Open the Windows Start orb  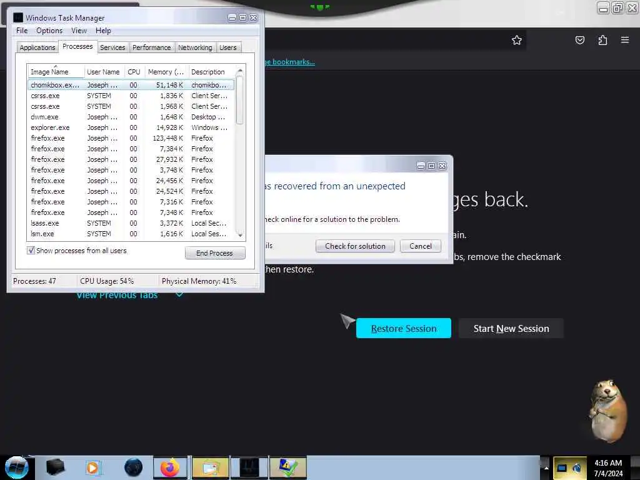click(17, 467)
